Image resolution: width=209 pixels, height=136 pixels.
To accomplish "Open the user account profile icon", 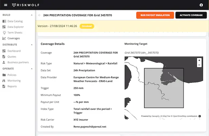I will (x=201, y=5).
